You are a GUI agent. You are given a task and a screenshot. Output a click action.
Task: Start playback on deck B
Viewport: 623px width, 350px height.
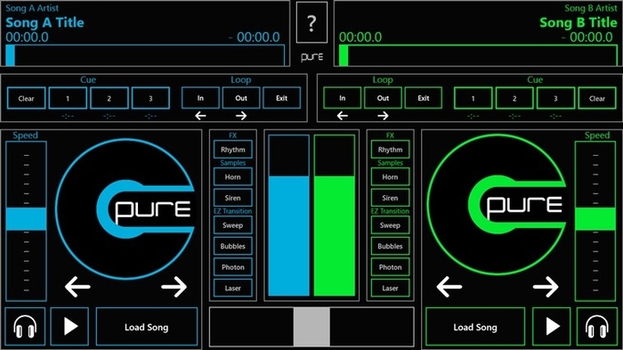coord(552,327)
